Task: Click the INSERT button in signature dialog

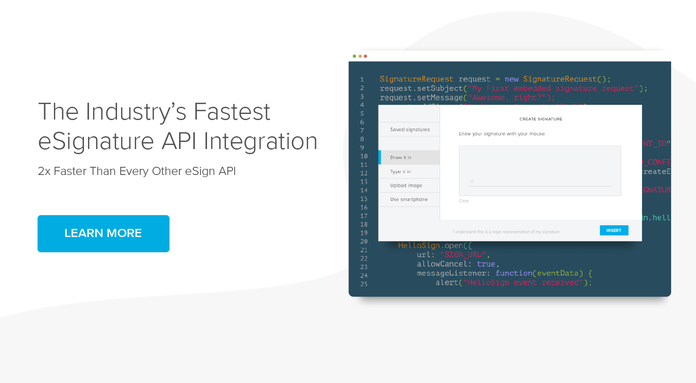Action: click(x=614, y=230)
